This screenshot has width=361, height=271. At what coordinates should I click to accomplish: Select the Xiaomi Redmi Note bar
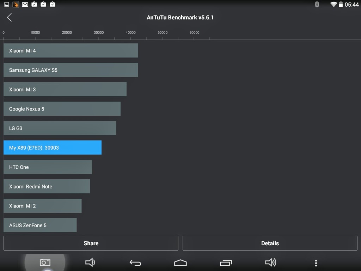click(x=47, y=186)
